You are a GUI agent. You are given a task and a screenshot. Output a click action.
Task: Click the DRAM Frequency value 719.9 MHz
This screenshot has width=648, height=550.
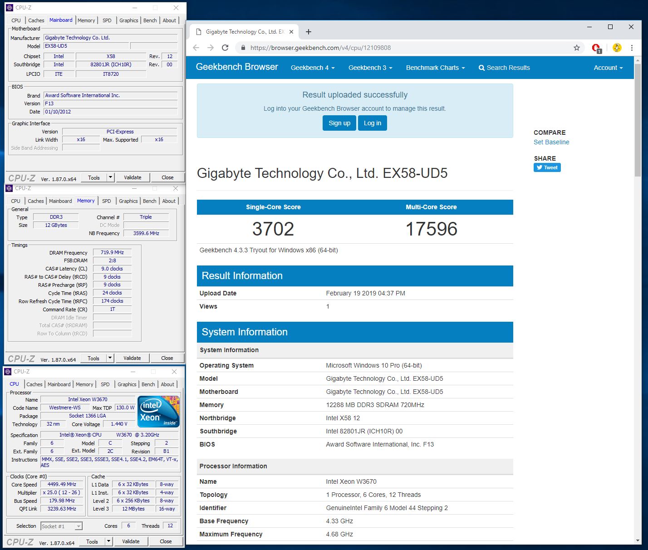coord(112,252)
